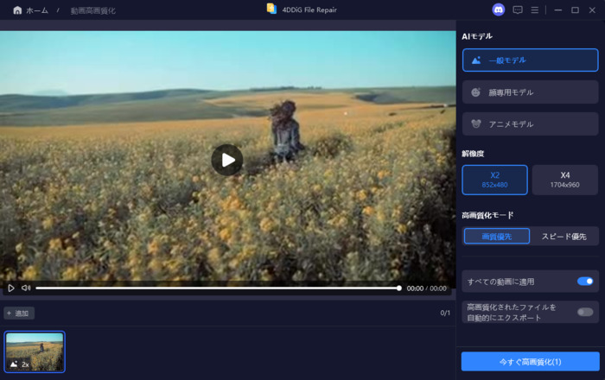605x380 pixels.
Task: Open the hamburger menu in title bar
Action: pos(535,10)
